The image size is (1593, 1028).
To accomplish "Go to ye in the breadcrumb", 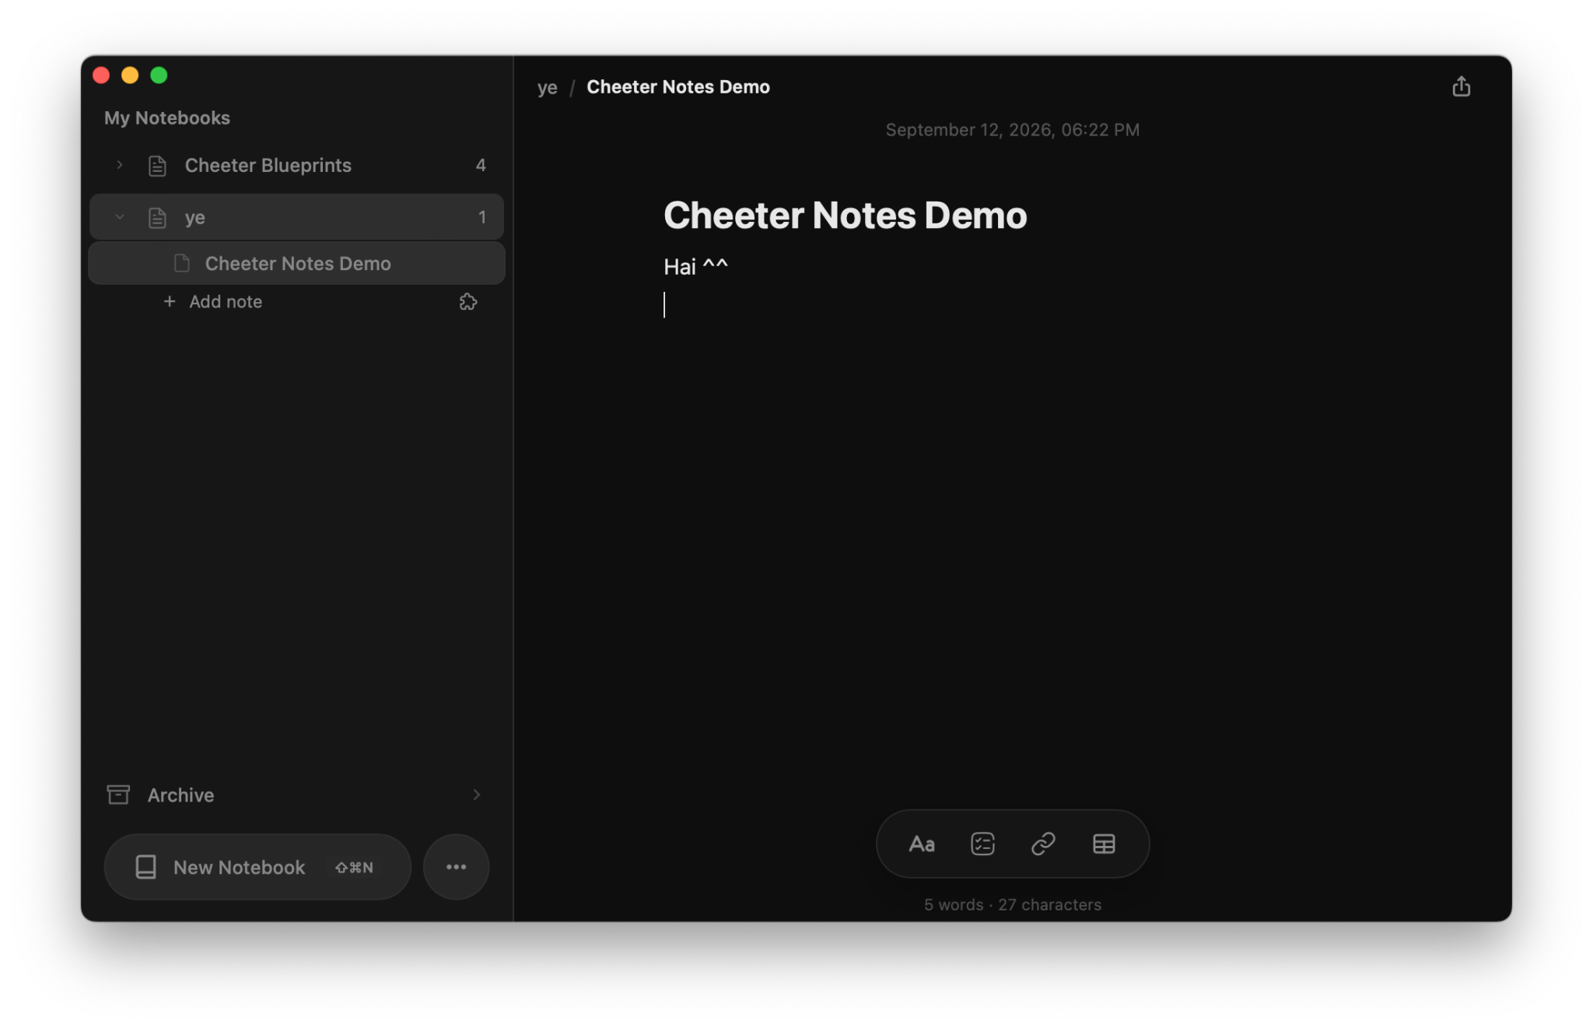I will coord(547,87).
